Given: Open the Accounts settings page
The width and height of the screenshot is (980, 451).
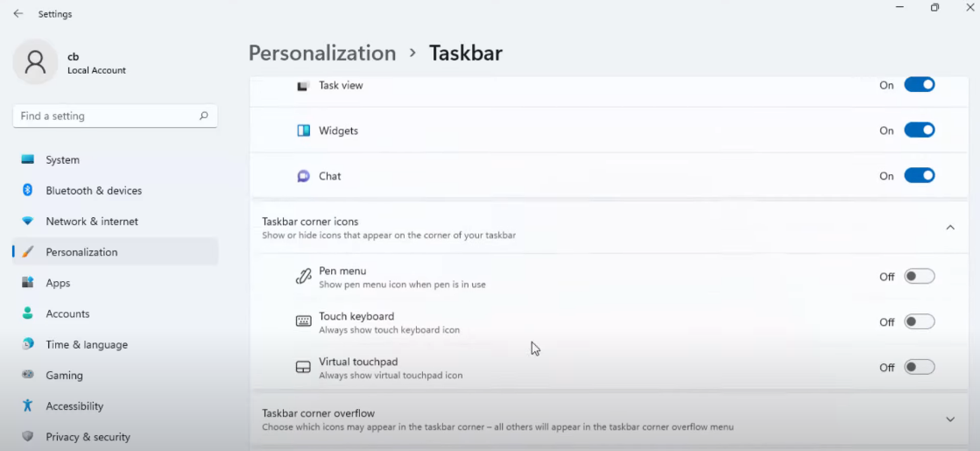Looking at the screenshot, I should tap(67, 314).
